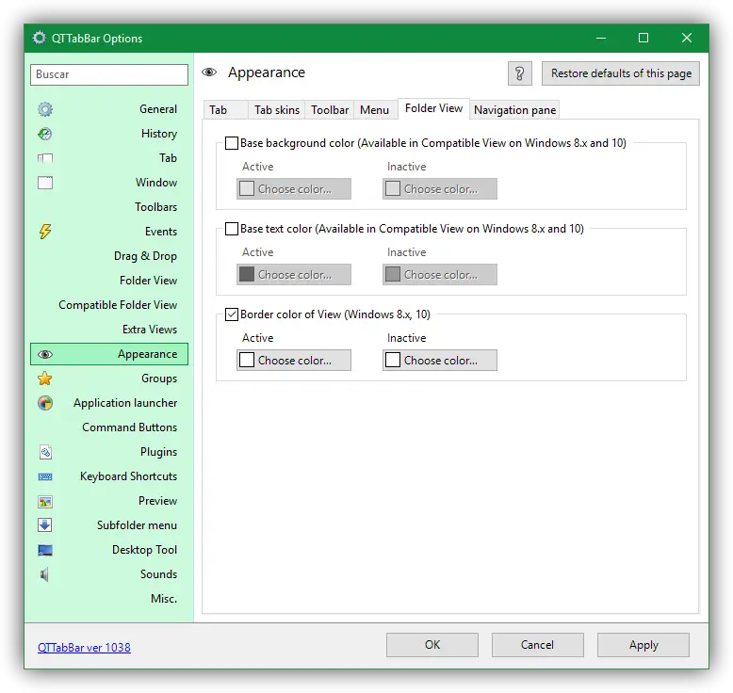The width and height of the screenshot is (733, 693).
Task: Click the Application launcher colorful icon
Action: pos(45,403)
